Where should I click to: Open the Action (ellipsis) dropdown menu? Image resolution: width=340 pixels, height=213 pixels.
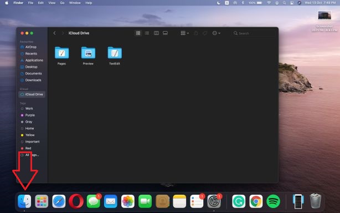pos(216,33)
